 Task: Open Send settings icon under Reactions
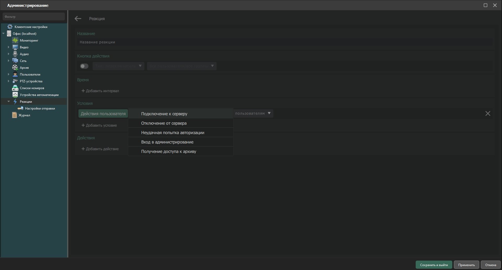20,108
